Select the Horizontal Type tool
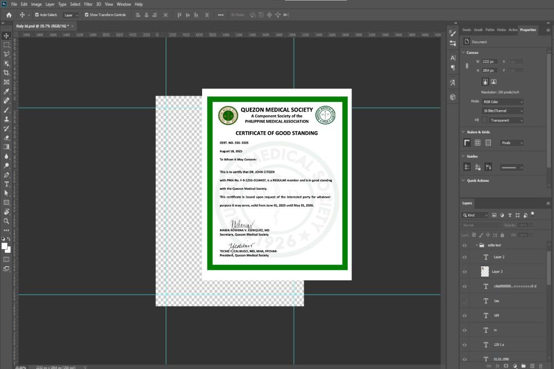 coord(6,184)
